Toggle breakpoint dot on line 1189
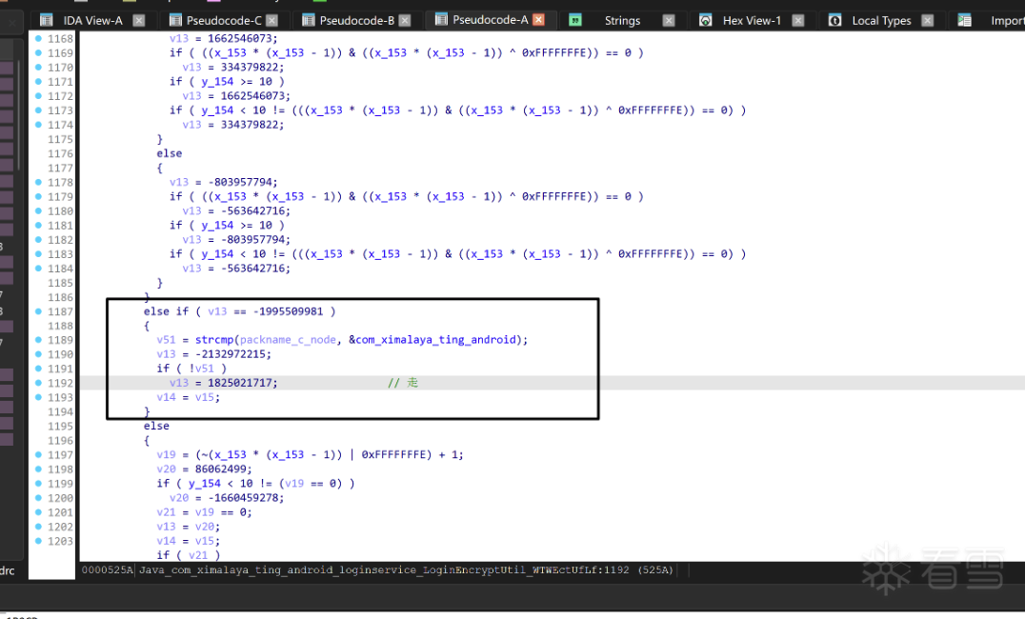Screen dimensions: 1025x619 point(38,340)
